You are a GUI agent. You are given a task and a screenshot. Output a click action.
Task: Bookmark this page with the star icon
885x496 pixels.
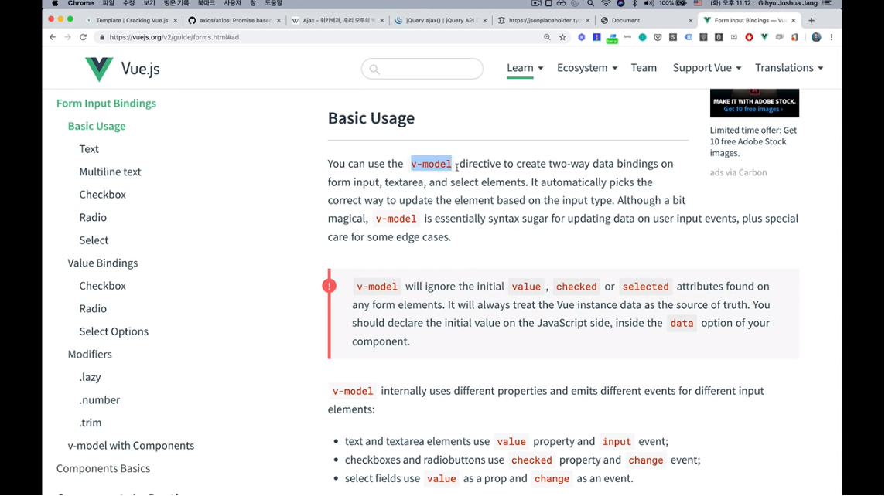point(562,37)
